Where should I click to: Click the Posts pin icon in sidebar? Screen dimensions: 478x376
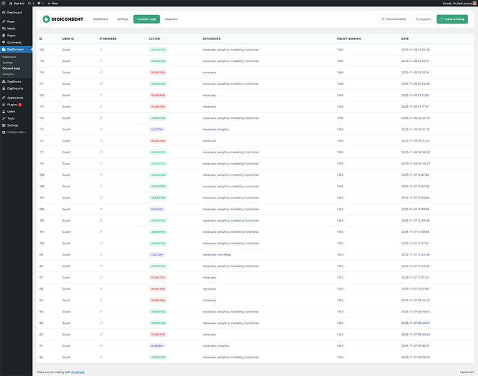pyautogui.click(x=4, y=21)
